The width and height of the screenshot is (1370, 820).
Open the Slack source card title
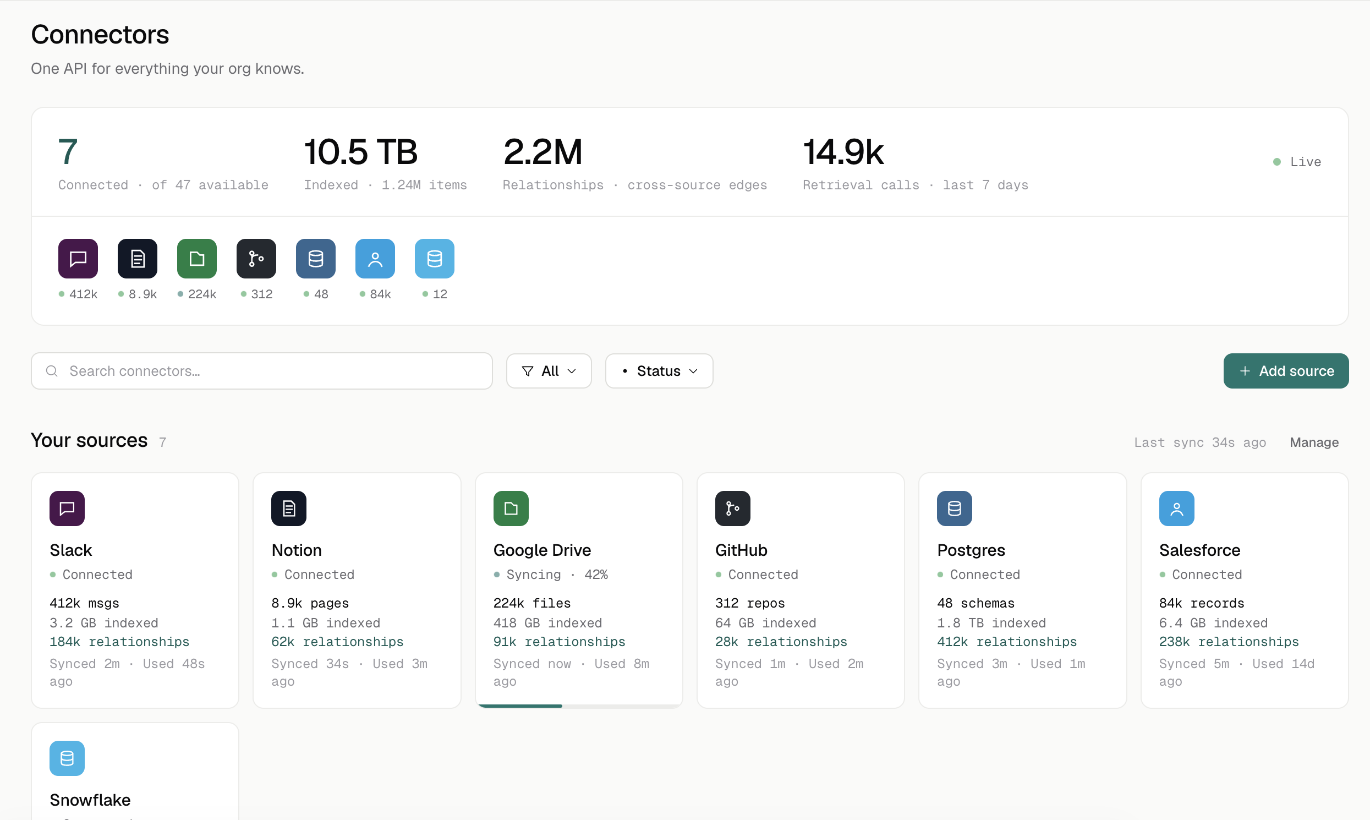[71, 550]
